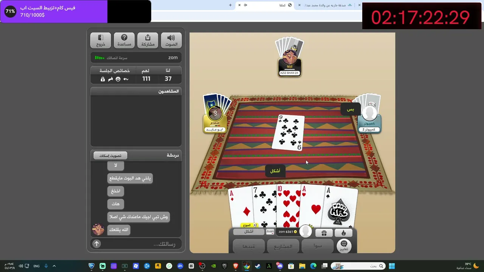Screen dimensions: 484x272
Task: Play the Ace of hearts card
Action: coord(312,207)
